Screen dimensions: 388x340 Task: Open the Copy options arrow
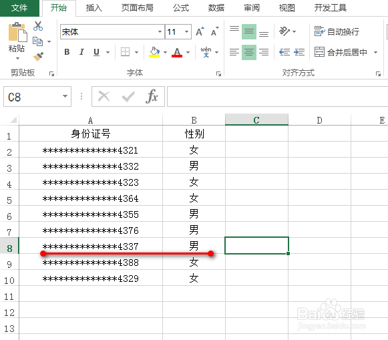click(49, 41)
